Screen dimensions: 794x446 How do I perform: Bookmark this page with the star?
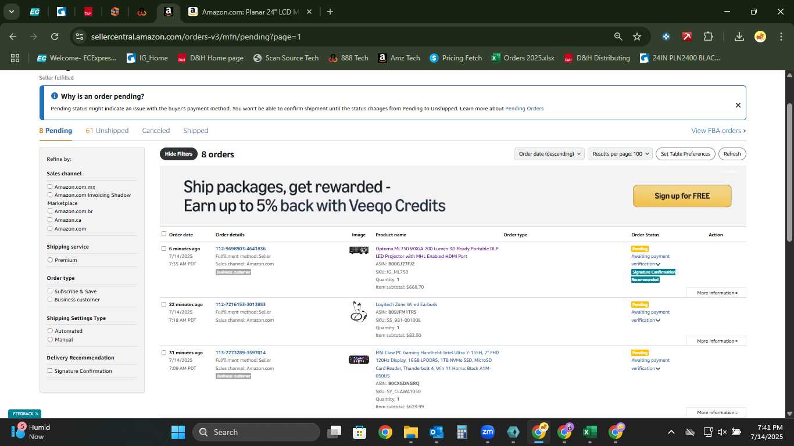click(637, 37)
